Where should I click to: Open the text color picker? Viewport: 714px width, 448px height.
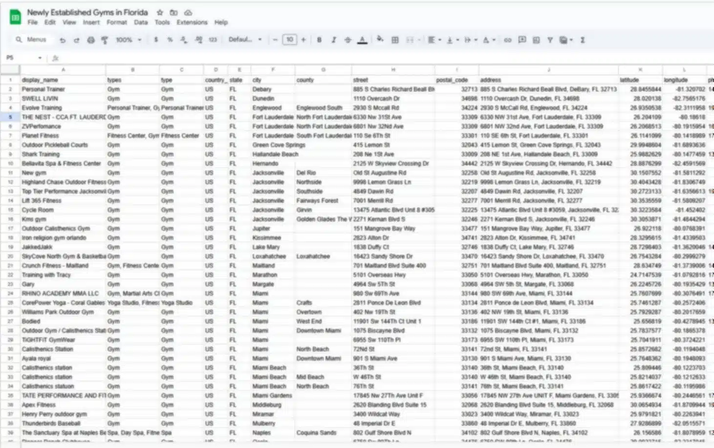pos(362,40)
